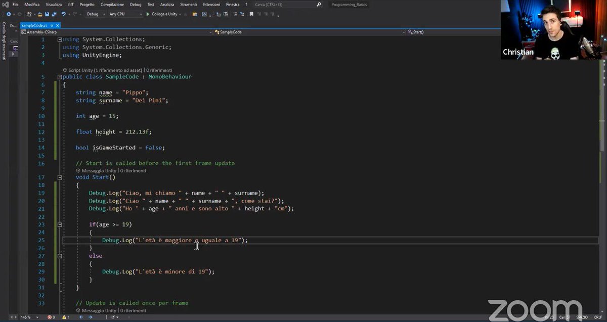The height and width of the screenshot is (322, 607).
Task: Open the ? help menu
Action: [x=246, y=4]
